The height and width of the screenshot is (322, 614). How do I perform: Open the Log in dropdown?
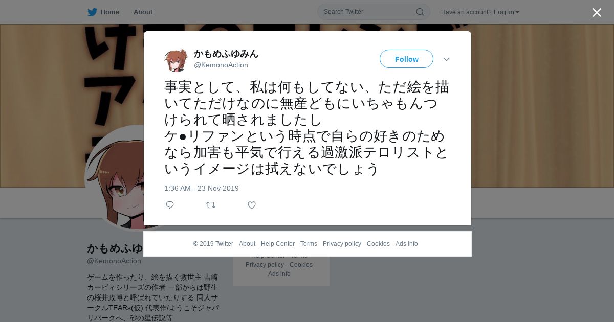click(x=506, y=12)
